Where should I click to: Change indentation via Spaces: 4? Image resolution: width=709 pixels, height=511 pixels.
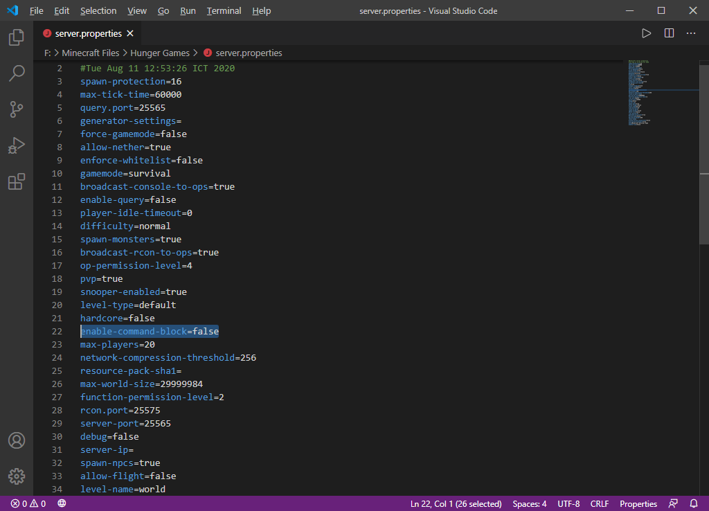pos(530,503)
